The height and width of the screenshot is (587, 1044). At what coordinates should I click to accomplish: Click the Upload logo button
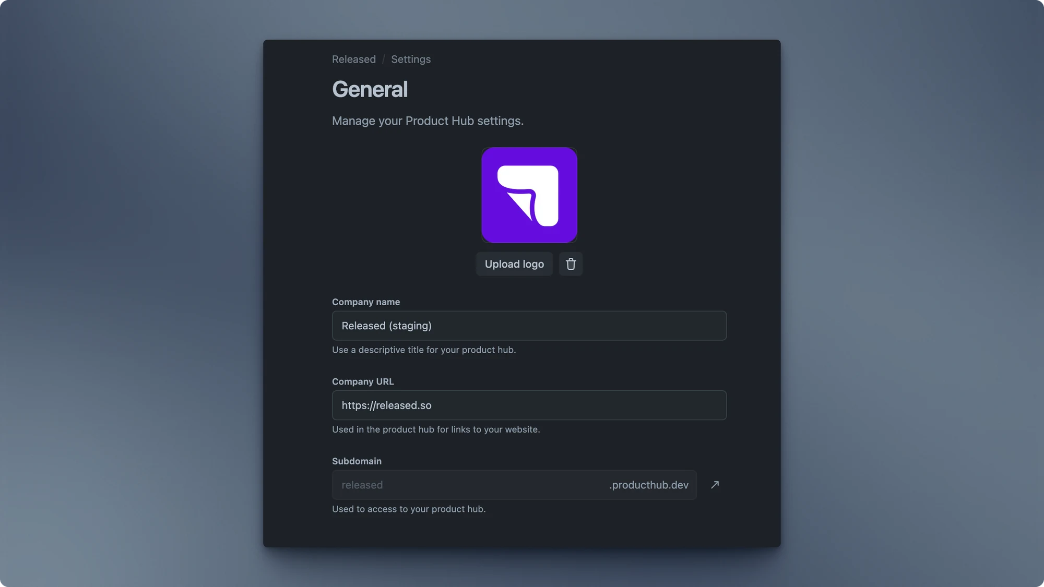coord(514,264)
